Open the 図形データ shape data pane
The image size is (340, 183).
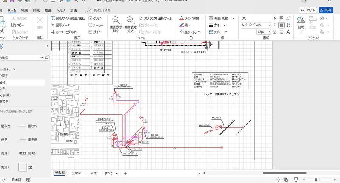60,25
